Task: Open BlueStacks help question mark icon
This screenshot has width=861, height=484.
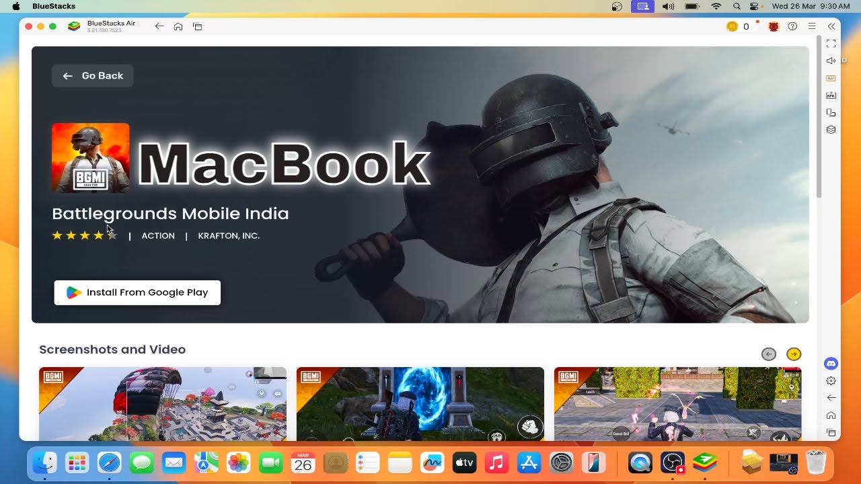Action: pyautogui.click(x=792, y=26)
